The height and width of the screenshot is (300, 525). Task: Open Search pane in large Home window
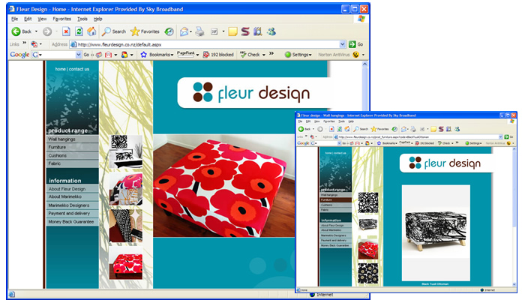114,31
